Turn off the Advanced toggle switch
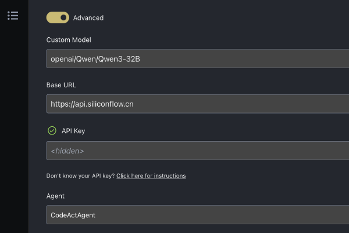Screen dimensions: 349x233 tap(58, 17)
